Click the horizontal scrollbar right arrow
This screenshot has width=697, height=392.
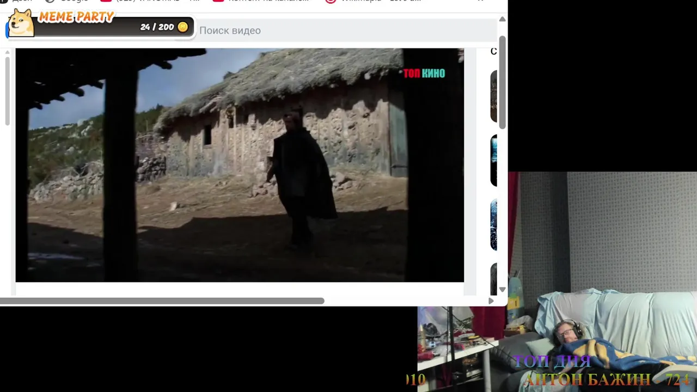click(x=491, y=301)
